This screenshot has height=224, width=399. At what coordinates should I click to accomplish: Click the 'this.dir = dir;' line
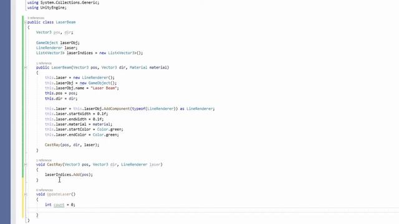[x=61, y=98]
